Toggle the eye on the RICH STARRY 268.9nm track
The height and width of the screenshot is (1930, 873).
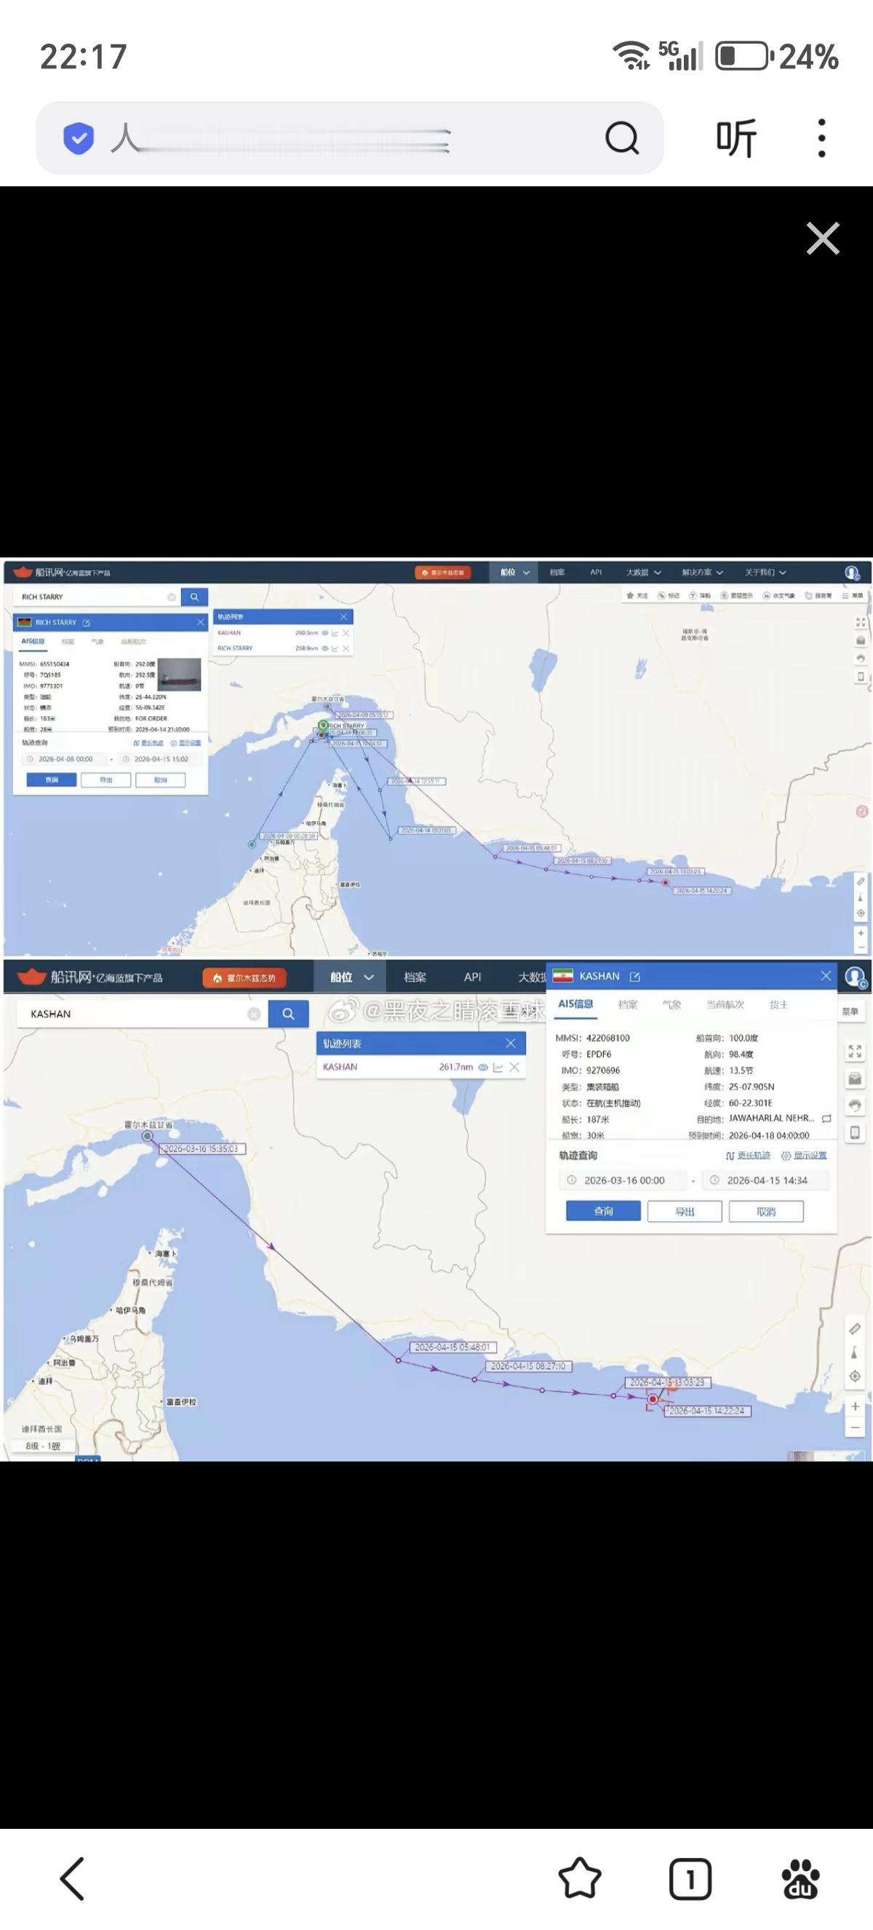325,648
